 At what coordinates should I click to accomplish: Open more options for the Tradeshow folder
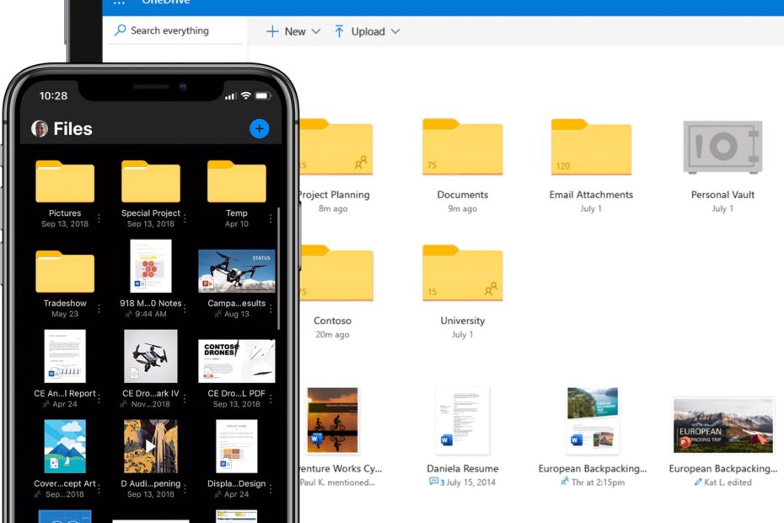[x=99, y=308]
